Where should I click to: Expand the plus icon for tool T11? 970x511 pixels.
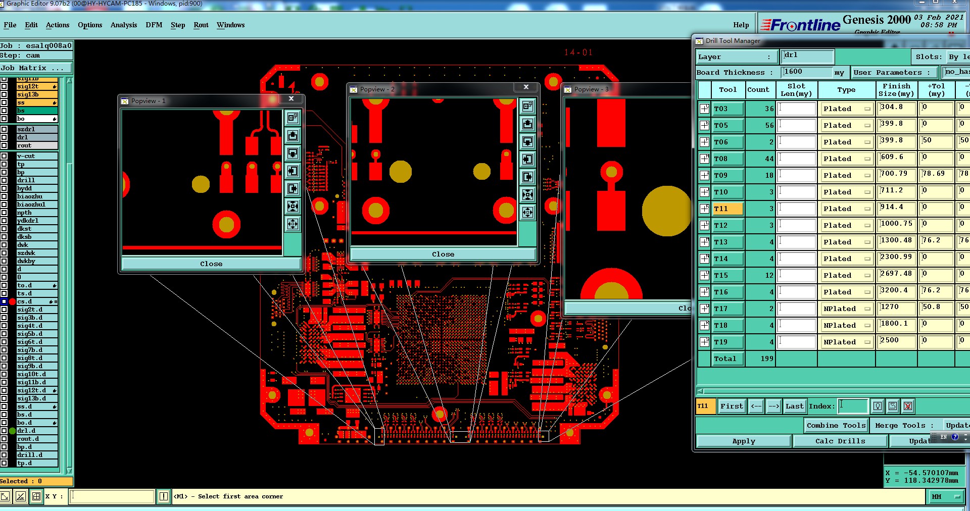coord(704,209)
